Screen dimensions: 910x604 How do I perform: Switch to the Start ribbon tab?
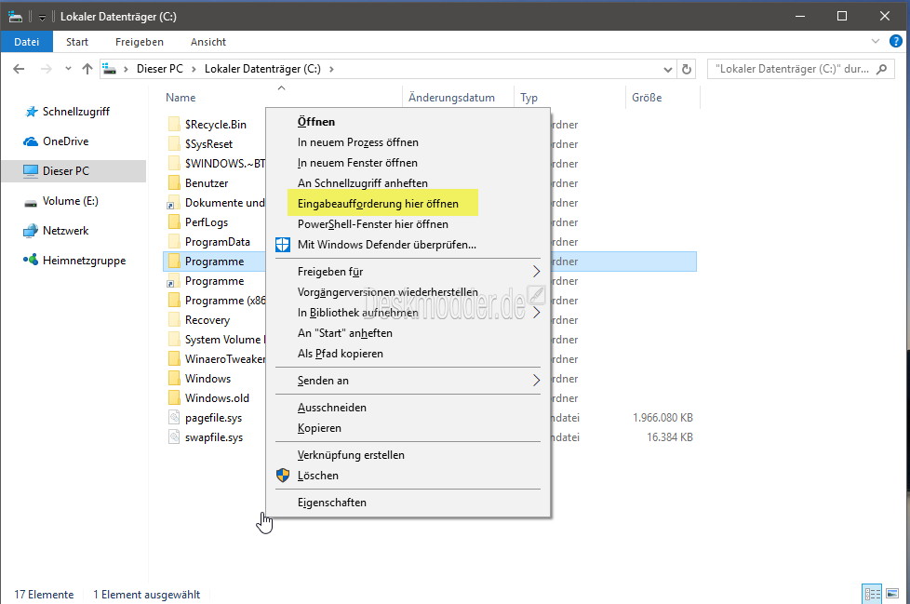pos(77,42)
